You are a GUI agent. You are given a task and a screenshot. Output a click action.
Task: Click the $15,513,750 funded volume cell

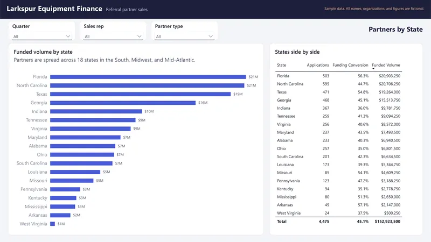pos(390,100)
